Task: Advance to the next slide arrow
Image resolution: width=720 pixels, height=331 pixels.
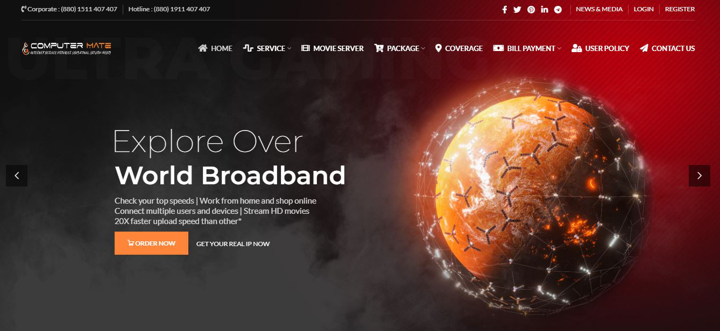Action: [700, 176]
